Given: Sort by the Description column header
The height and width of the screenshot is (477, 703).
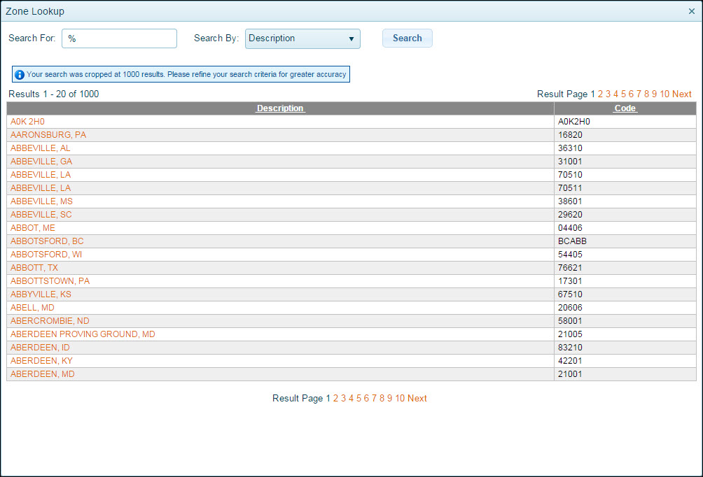Looking at the screenshot, I should pyautogui.click(x=280, y=108).
